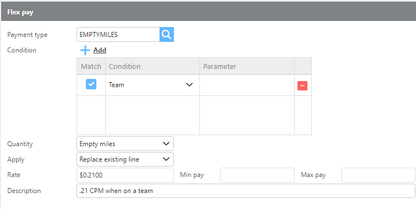Open the Team condition dropdown
Screen dimensions: 416x209
(152, 85)
